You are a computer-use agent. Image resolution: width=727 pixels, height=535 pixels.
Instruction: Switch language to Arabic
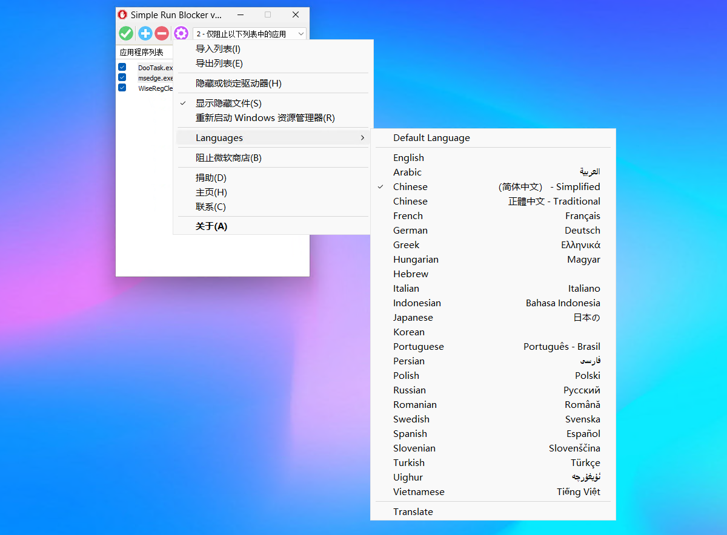(493, 172)
